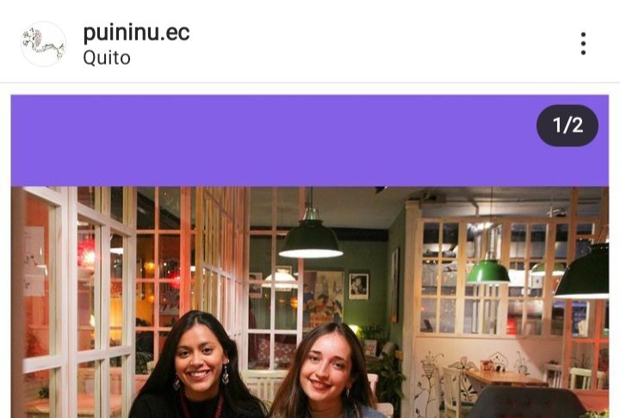
Task: Open the three-dot post options menu
Action: tap(583, 44)
